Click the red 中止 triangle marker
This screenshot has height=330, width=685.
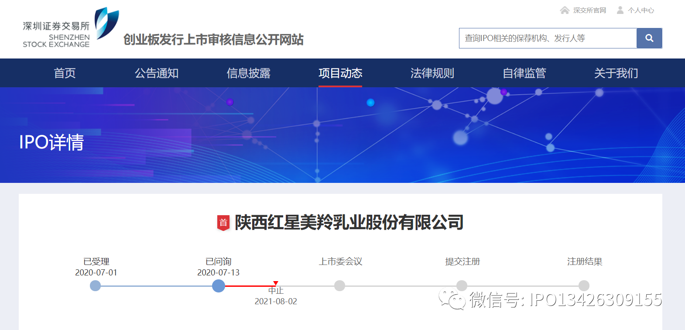(276, 283)
